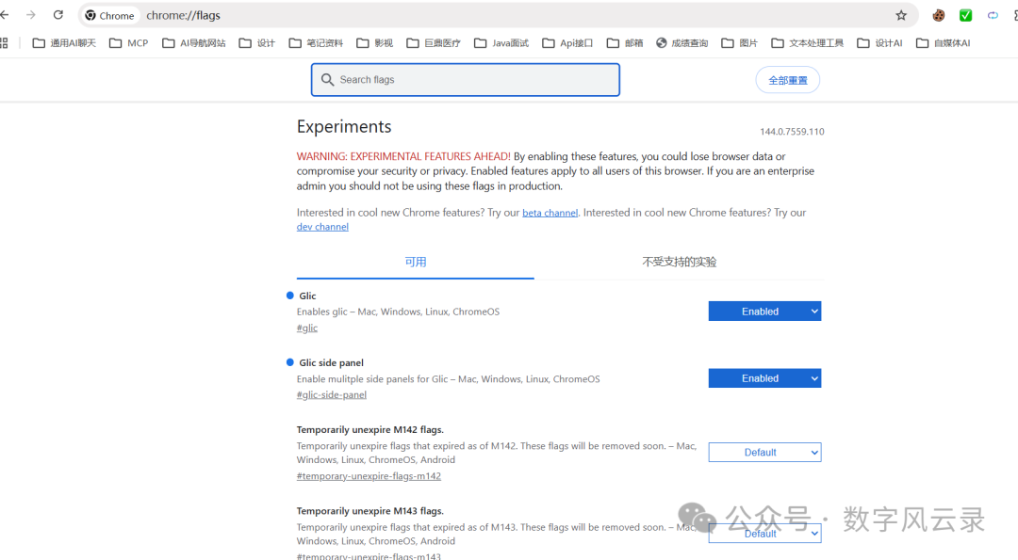Open the MCP bookmark folder
Image resolution: width=1018 pixels, height=560 pixels.
[x=128, y=42]
